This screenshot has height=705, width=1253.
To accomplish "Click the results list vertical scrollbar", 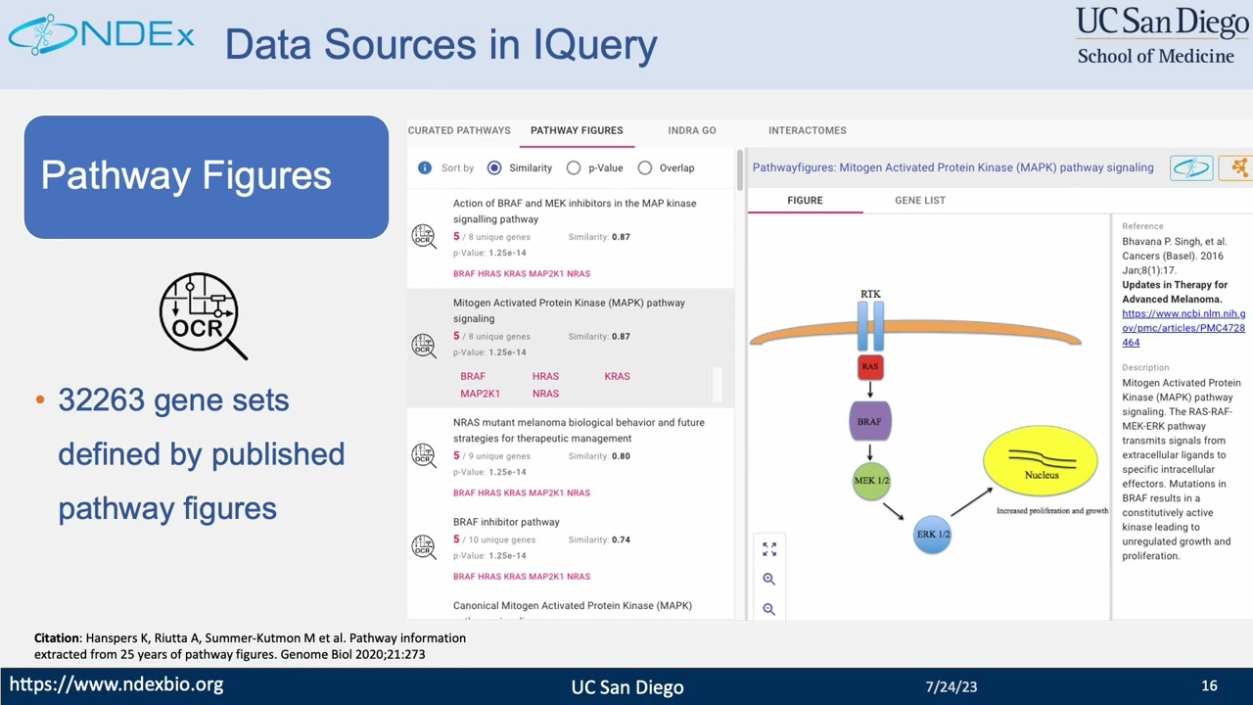I will 738,170.
